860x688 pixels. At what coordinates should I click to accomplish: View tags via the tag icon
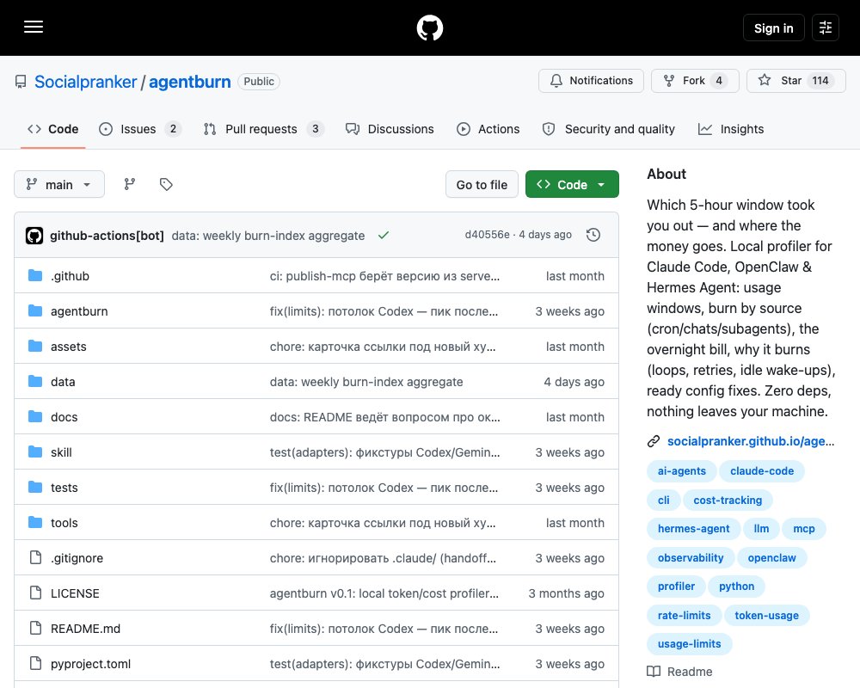pos(166,184)
